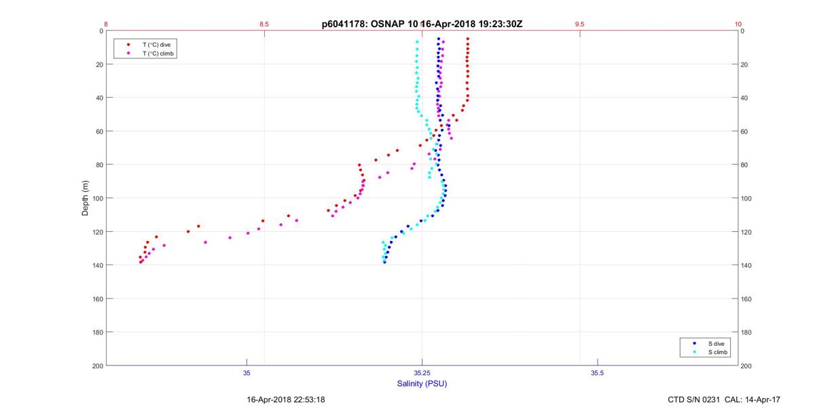Click the 40 depth tick on left axis

[98, 98]
